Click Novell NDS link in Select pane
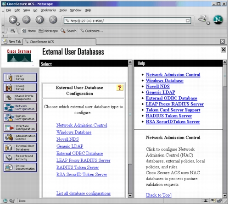229x205 pixels. tap(67, 139)
